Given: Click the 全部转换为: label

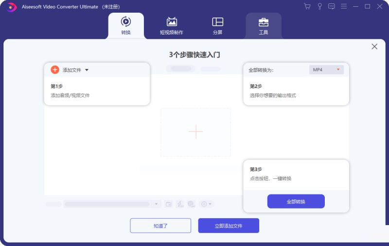Looking at the screenshot, I should [x=261, y=70].
